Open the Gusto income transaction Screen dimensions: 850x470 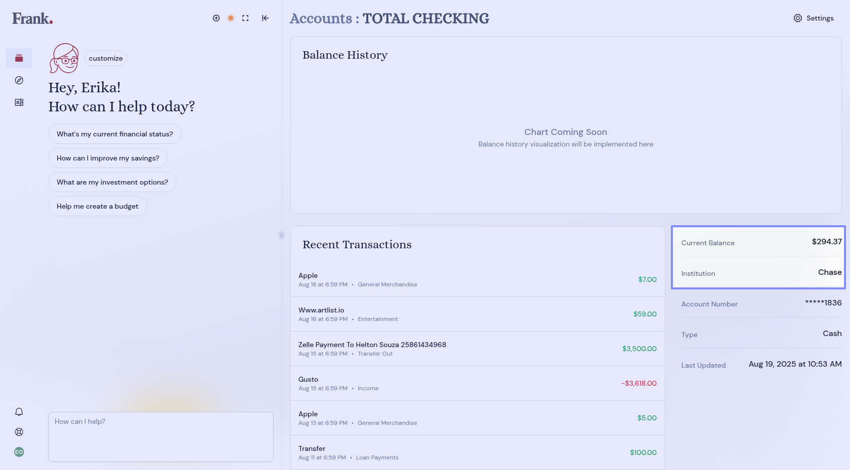(x=477, y=383)
